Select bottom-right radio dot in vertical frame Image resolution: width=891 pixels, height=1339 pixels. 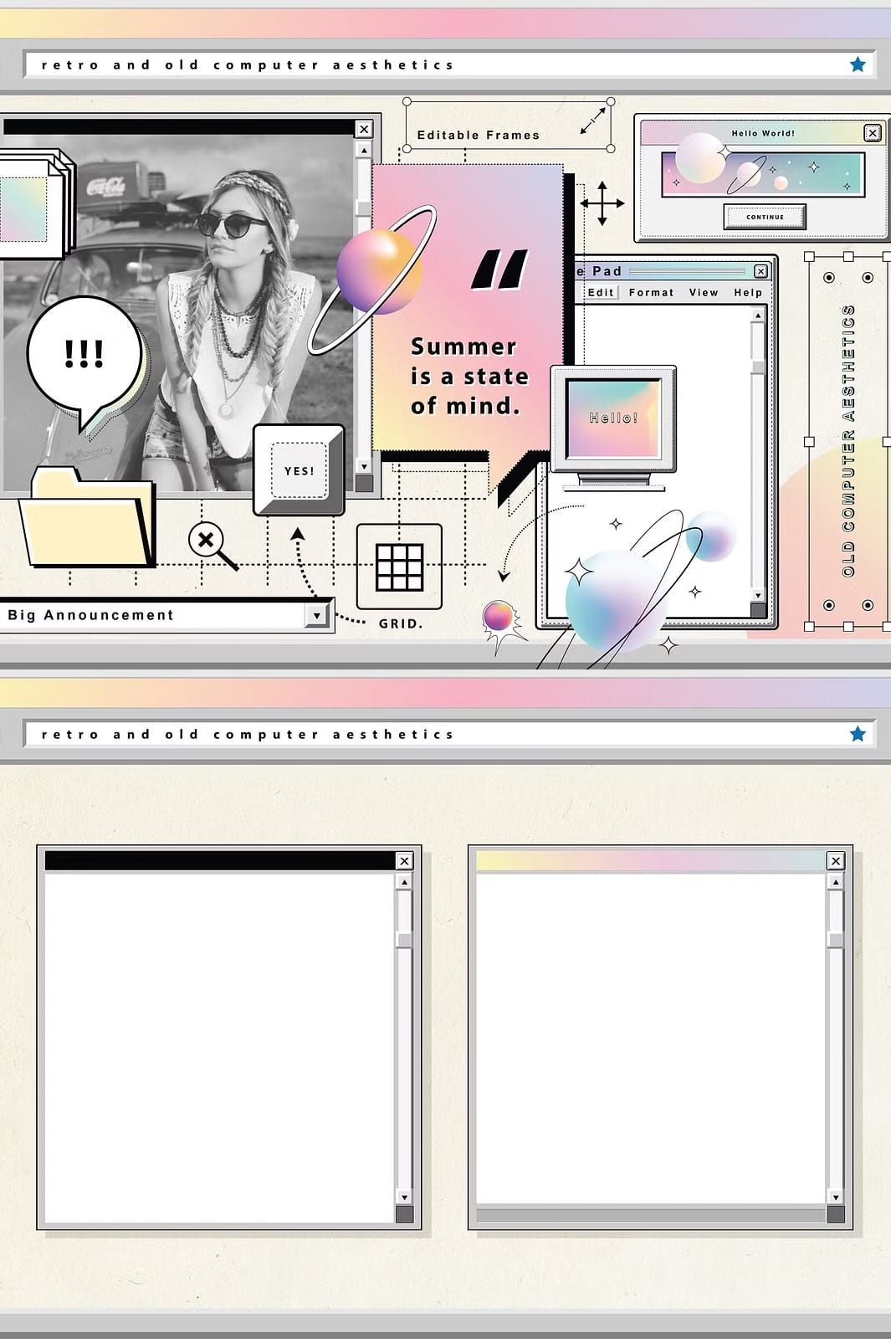(x=868, y=605)
